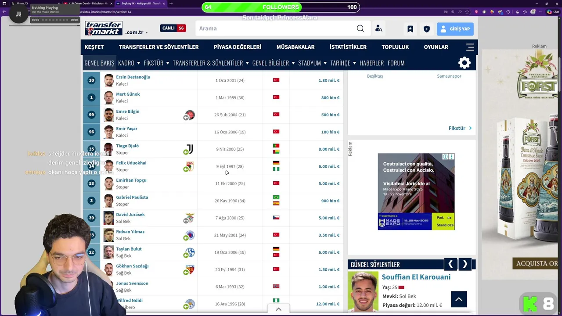Viewport: 562px width, 316px height.
Task: Click Tiago Djaló's 8.00 mil. € value
Action: [x=329, y=149]
